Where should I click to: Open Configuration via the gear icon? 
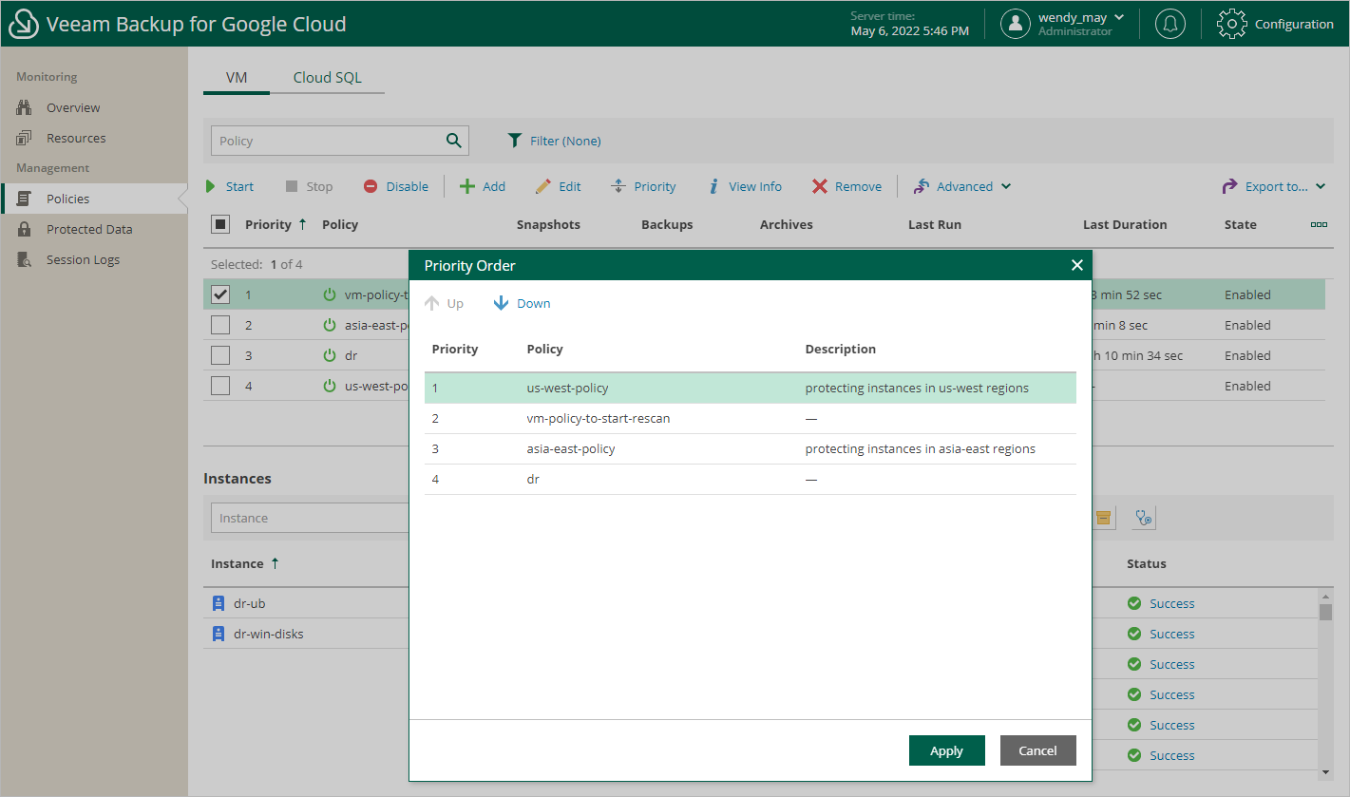1231,24
